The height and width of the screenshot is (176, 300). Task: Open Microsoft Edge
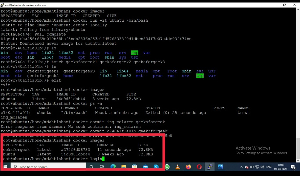(113, 167)
